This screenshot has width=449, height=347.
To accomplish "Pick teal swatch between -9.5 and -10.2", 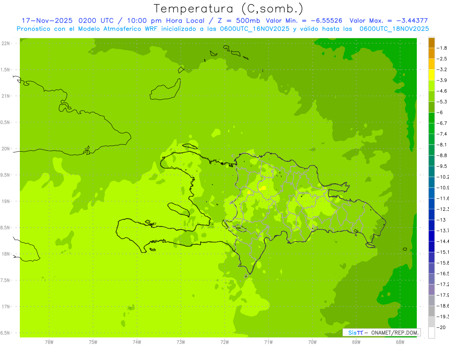I will (x=431, y=171).
